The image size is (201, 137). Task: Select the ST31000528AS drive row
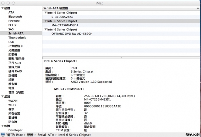pyautogui.click(x=121, y=17)
